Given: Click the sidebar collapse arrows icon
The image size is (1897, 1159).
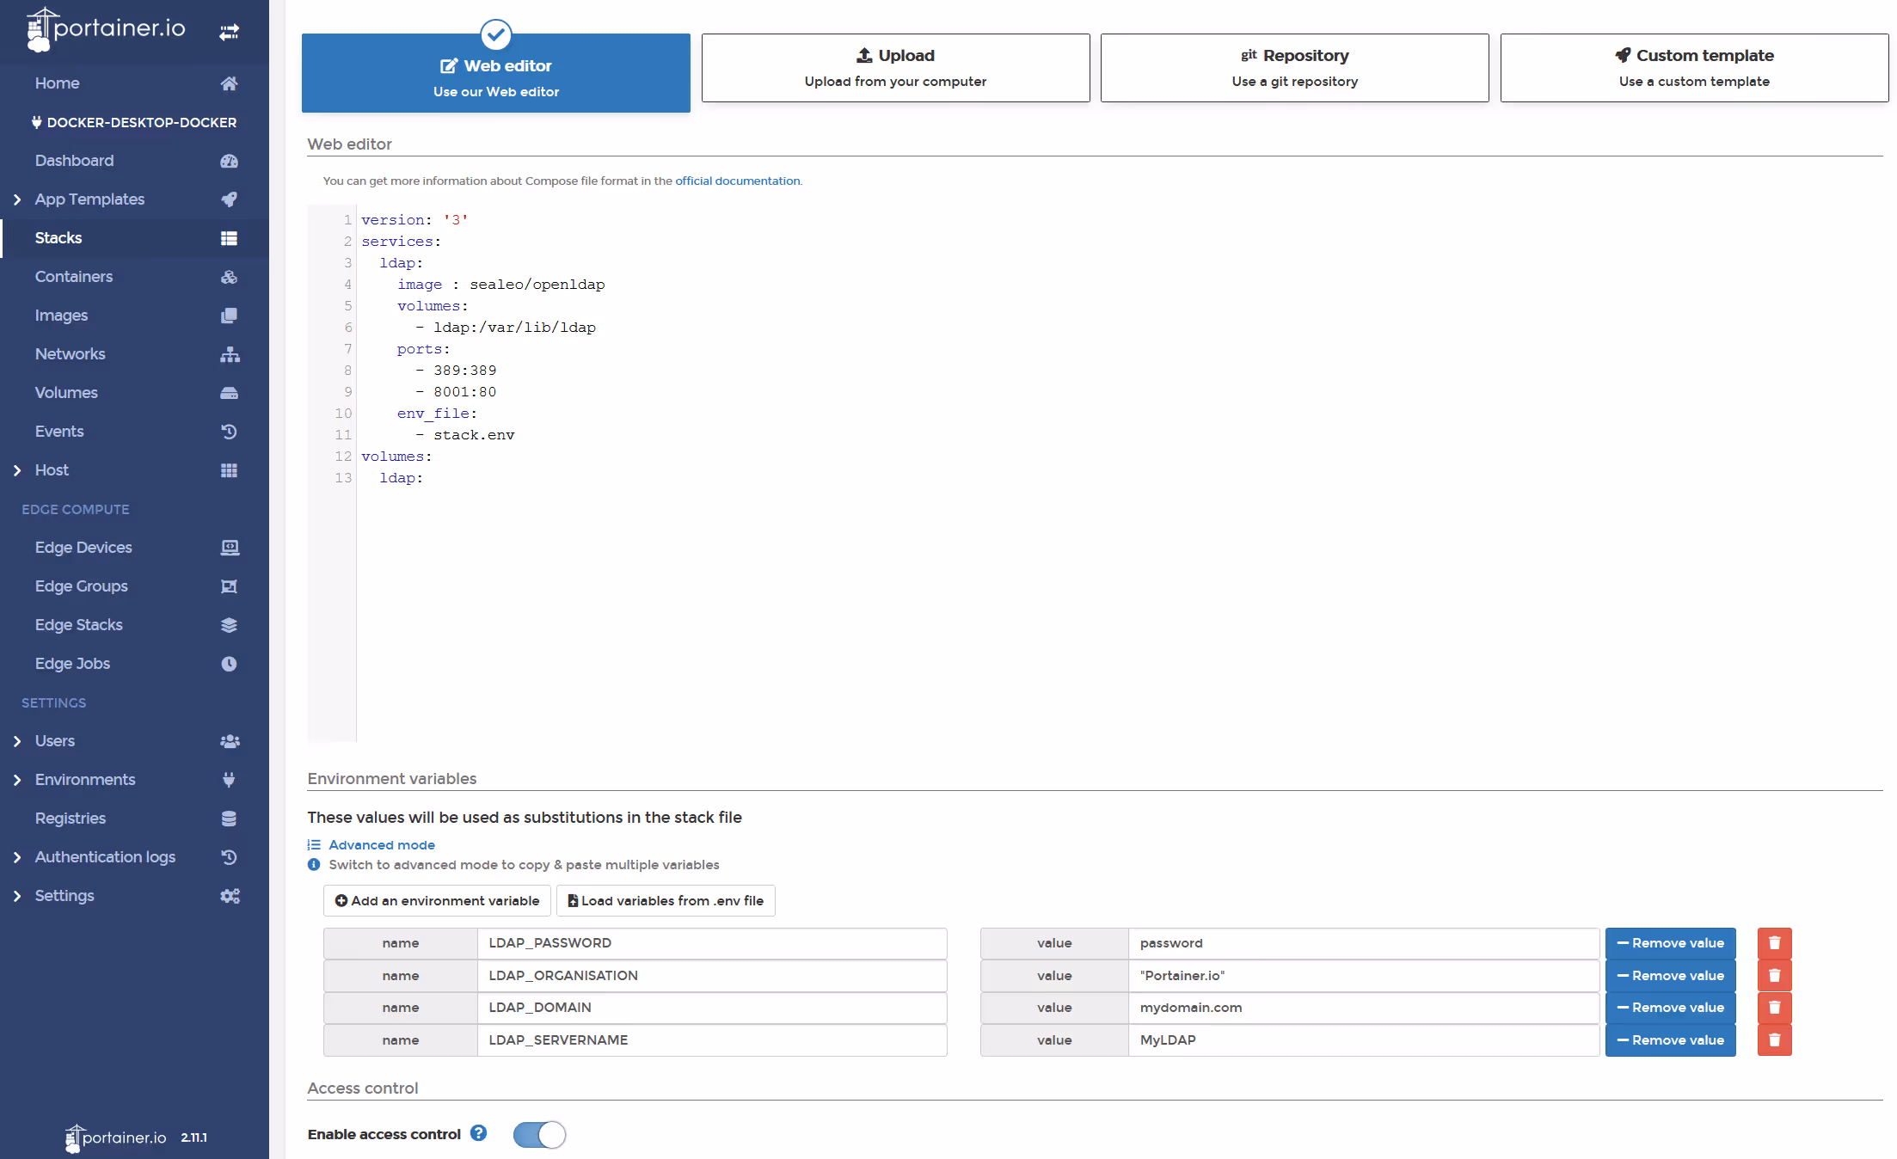Looking at the screenshot, I should pos(229,32).
